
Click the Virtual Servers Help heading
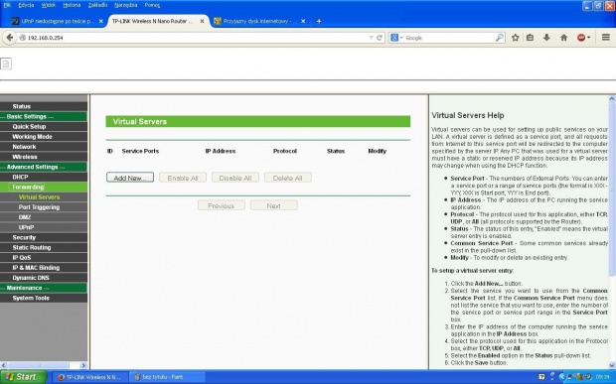468,115
